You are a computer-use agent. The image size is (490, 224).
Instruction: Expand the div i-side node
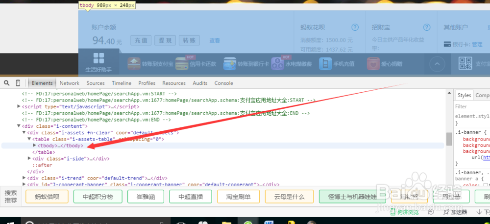tap(29, 158)
